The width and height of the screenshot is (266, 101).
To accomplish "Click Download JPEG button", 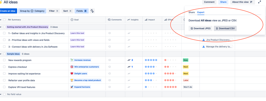I will pos(200,28).
